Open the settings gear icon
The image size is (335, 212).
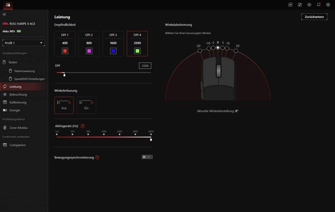pos(328,5)
